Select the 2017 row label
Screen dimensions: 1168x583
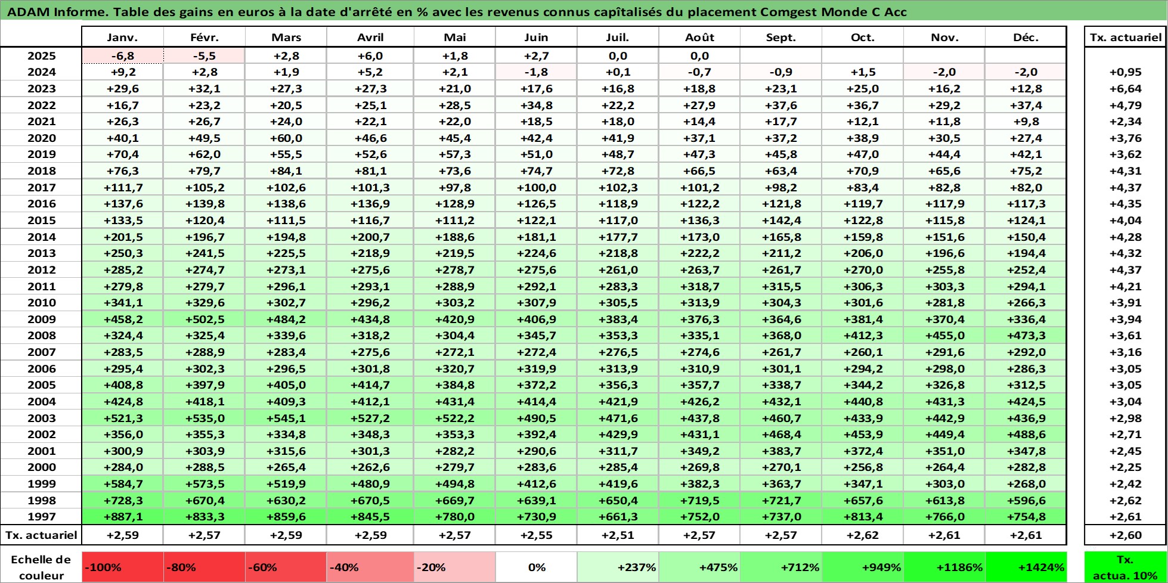[x=41, y=188]
